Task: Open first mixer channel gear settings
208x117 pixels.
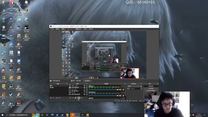Action: coord(123,90)
